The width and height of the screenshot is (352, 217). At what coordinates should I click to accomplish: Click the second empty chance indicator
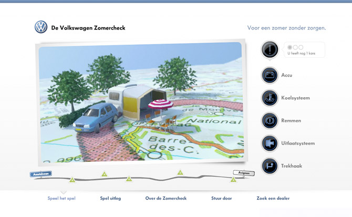pos(295,47)
